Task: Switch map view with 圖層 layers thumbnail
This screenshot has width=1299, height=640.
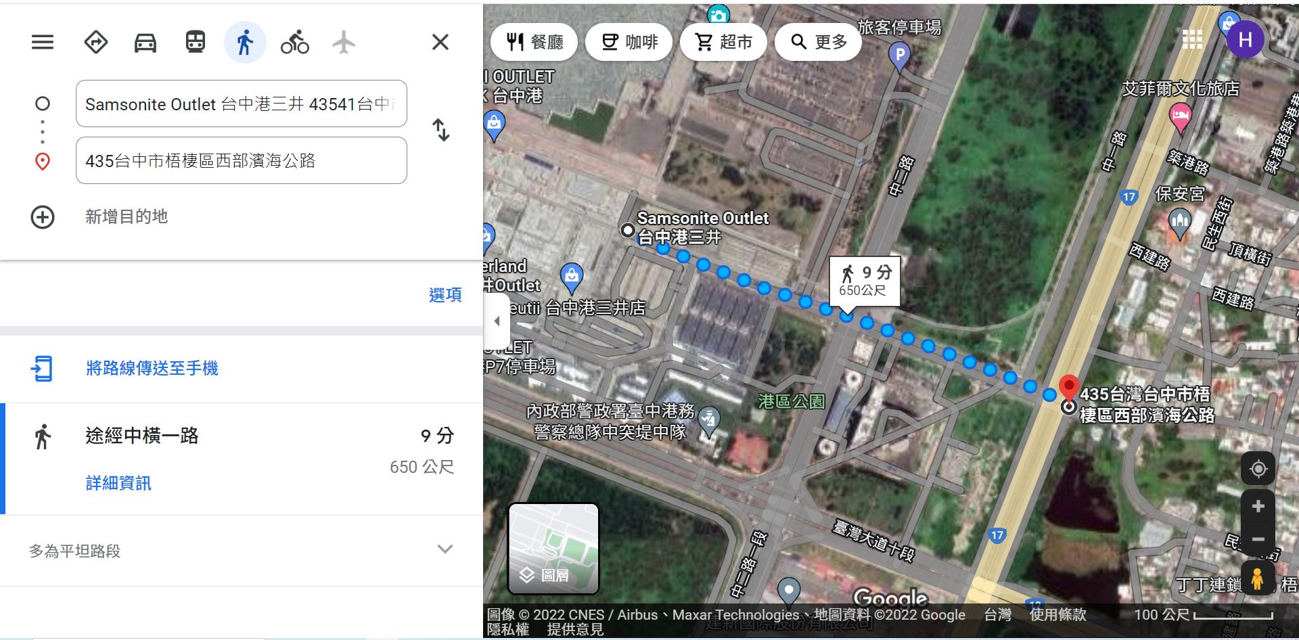Action: pyautogui.click(x=553, y=548)
